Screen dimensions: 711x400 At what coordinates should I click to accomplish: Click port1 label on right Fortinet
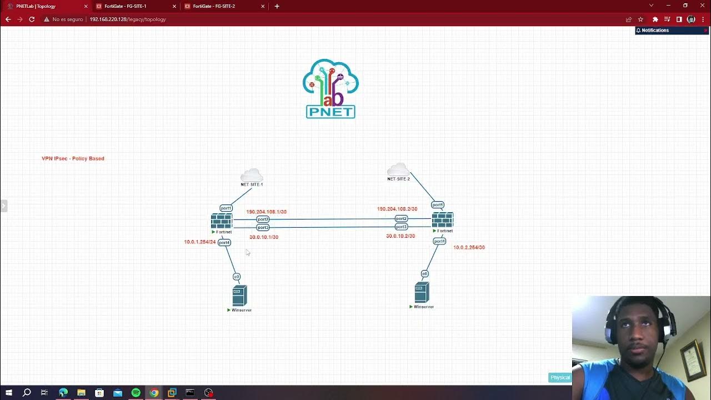click(x=438, y=205)
